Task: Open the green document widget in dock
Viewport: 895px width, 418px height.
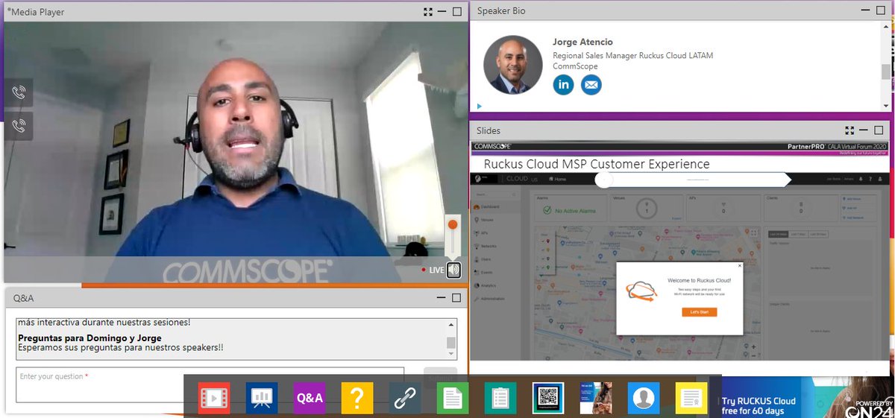Action: coord(453,399)
